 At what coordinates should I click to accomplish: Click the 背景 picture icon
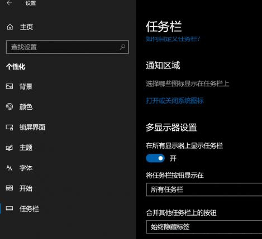click(9, 86)
